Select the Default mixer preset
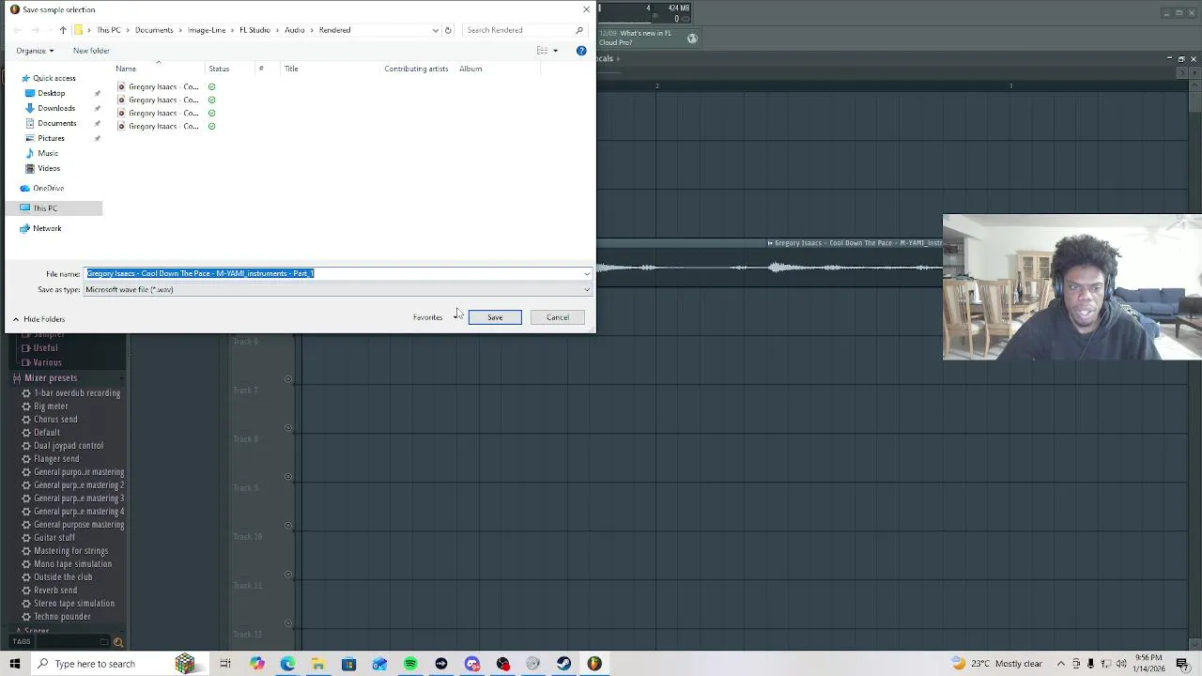The image size is (1202, 676). coord(47,433)
